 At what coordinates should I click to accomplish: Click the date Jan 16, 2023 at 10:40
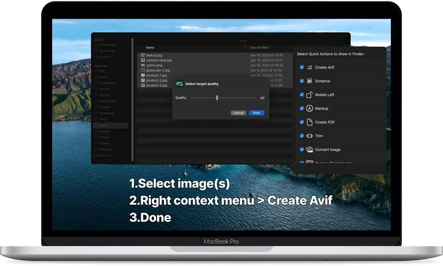tap(267, 55)
